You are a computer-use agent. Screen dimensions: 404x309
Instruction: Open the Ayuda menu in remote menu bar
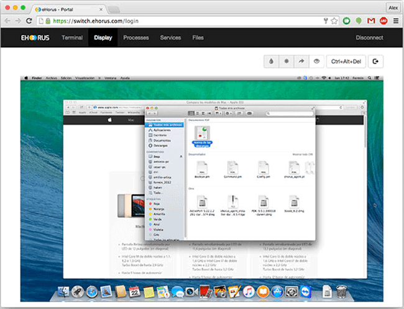coord(125,78)
